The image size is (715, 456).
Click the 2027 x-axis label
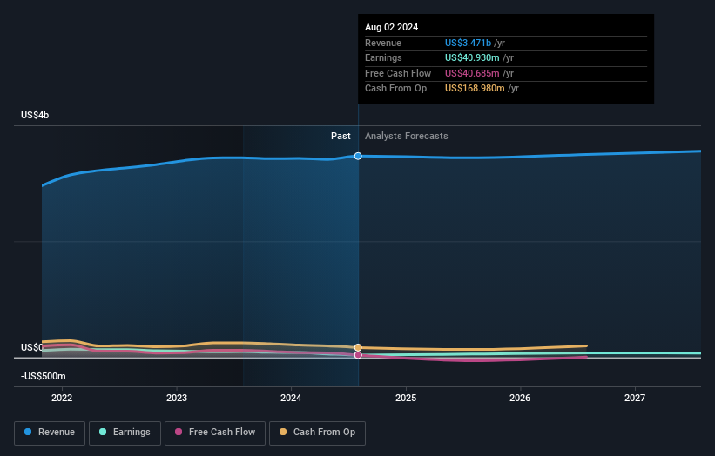(x=635, y=398)
